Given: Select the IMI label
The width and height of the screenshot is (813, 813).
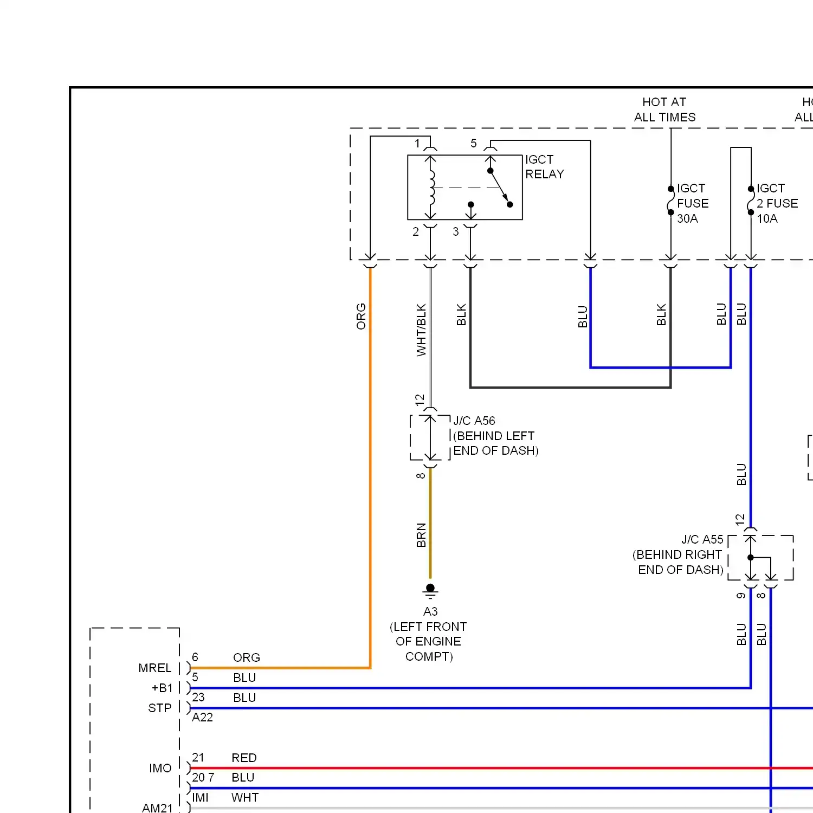Looking at the screenshot, I should (x=200, y=797).
